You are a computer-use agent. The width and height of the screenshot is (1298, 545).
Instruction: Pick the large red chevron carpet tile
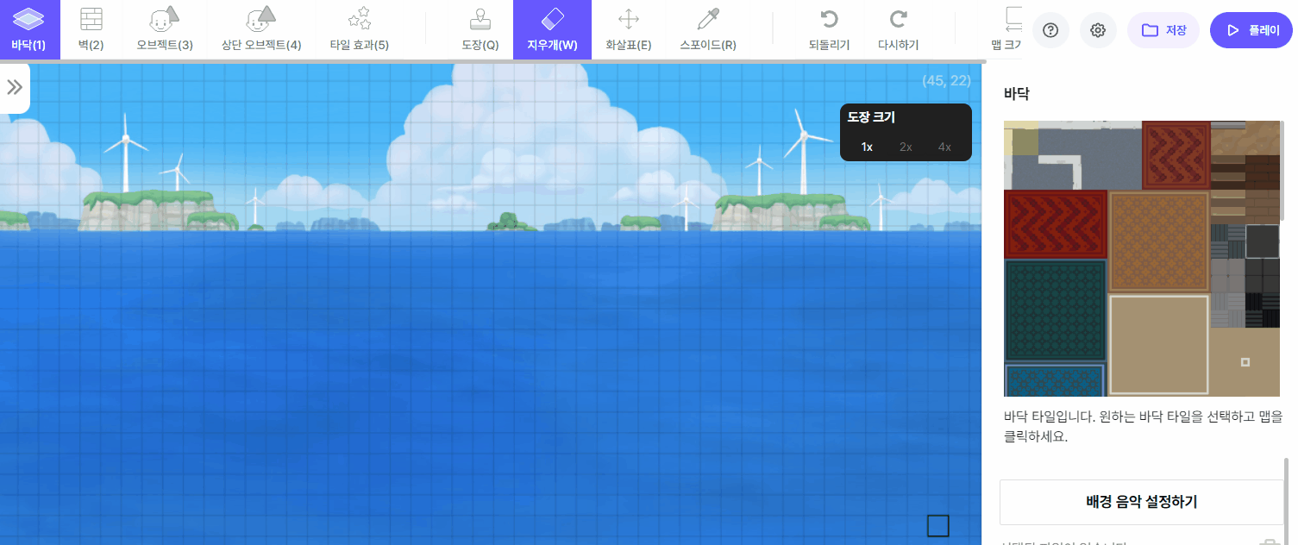coord(1055,223)
